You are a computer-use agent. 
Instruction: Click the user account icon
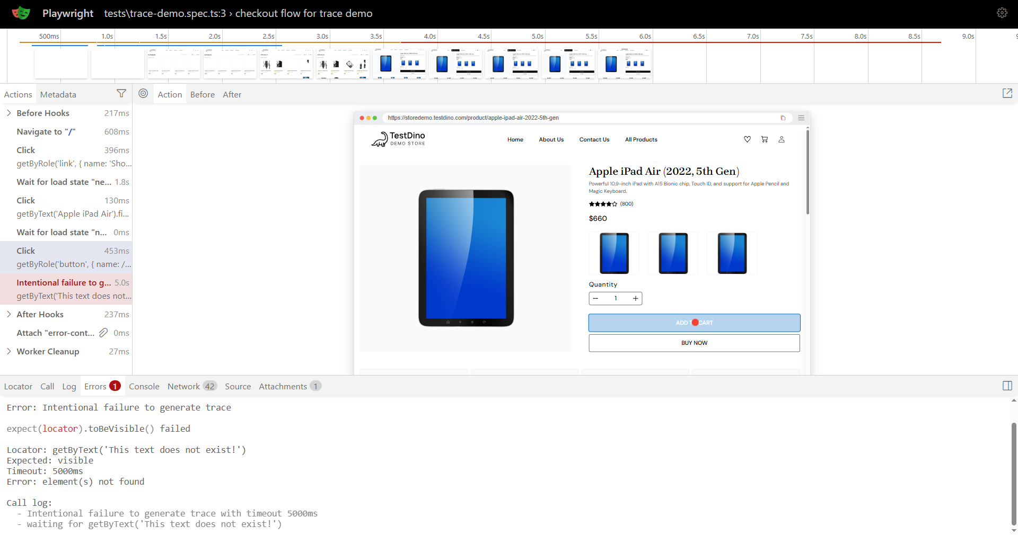coord(781,139)
